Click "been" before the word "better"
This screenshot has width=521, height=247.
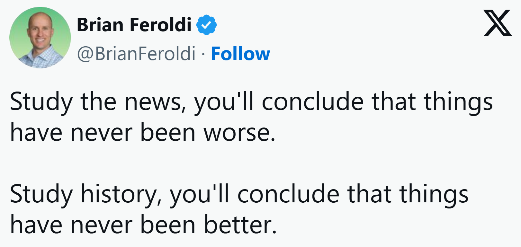tap(168, 225)
